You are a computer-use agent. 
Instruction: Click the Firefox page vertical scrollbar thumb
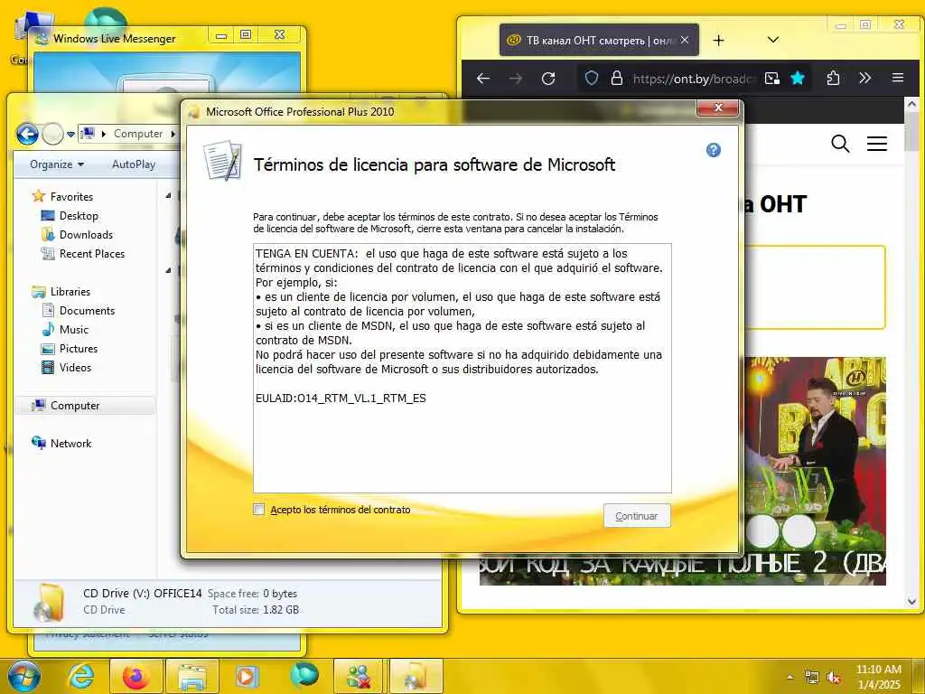click(911, 130)
